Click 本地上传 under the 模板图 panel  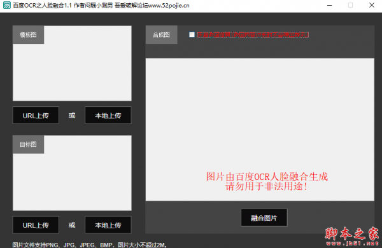point(108,115)
